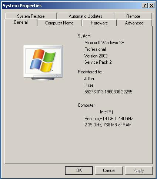Click the registered name Hirzel
The height and width of the screenshot is (179, 157).
coord(89,85)
